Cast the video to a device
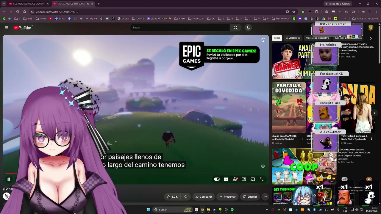The height and width of the screenshot is (214, 381). click(253, 179)
